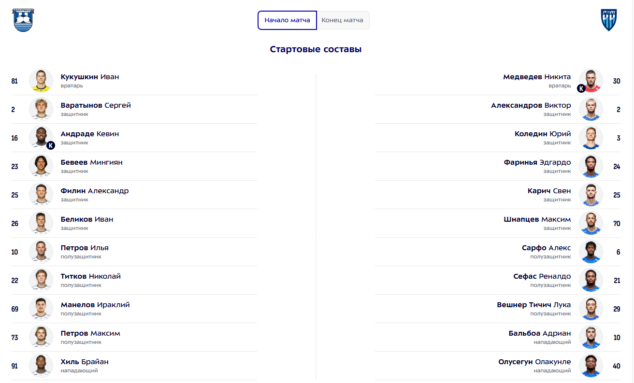Open Кукушкин Иван's player photo

41,81
